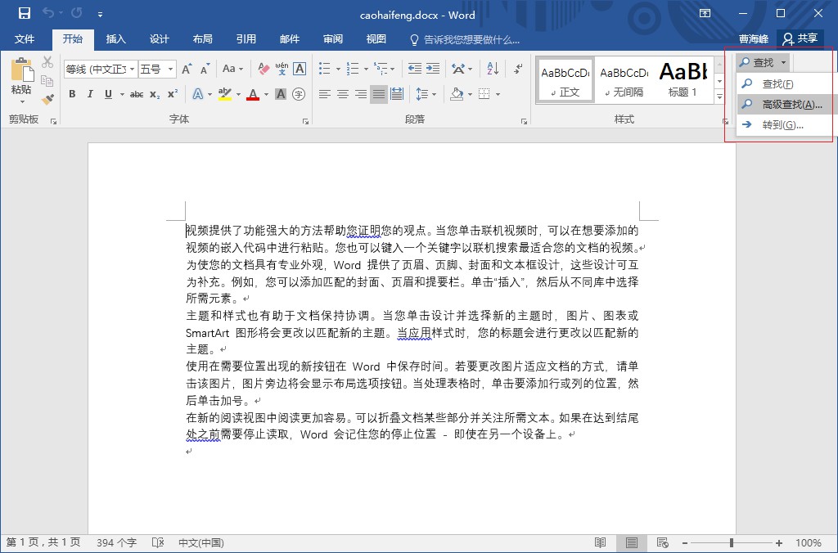The width and height of the screenshot is (838, 553).
Task: Toggle Italic formatting
Action: coord(90,94)
